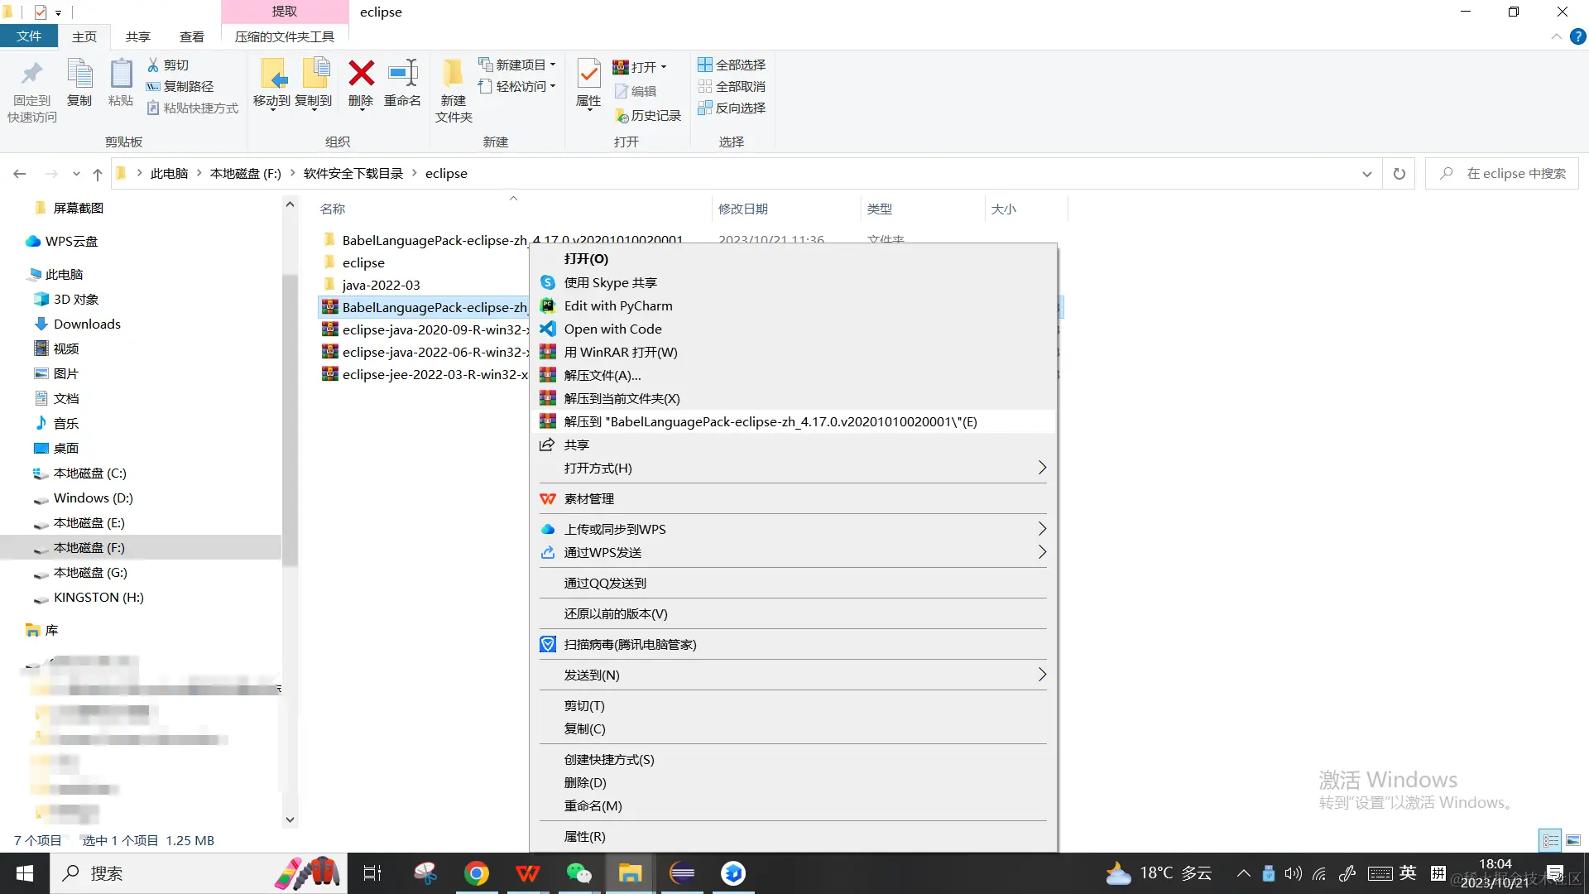Image resolution: width=1589 pixels, height=894 pixels.
Task: Open address bar history dropdown
Action: coord(1366,174)
